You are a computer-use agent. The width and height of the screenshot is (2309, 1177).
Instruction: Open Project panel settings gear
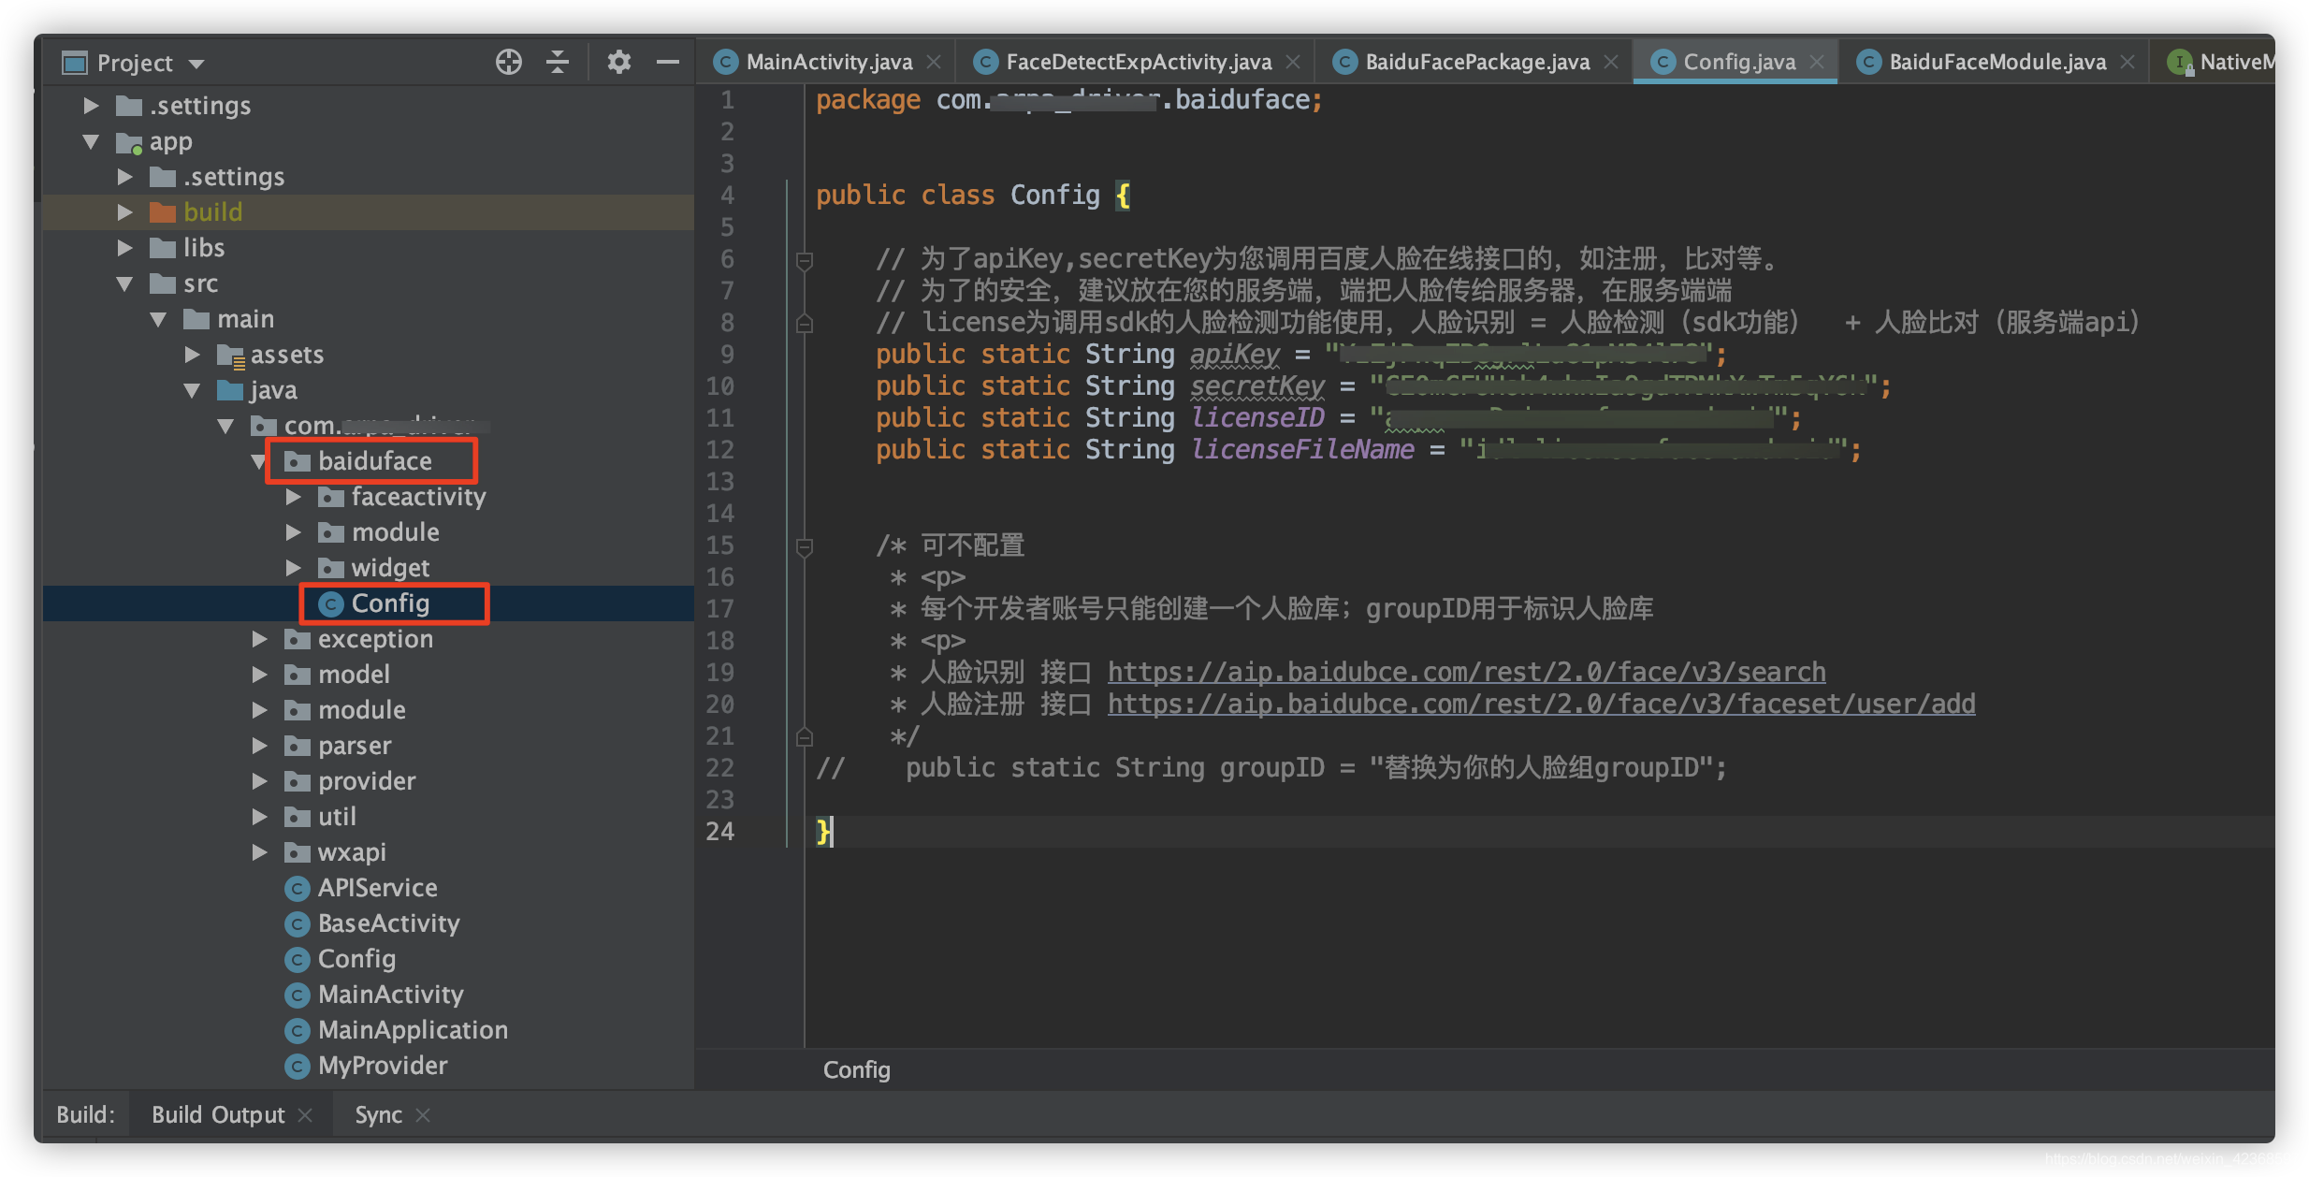pos(618,63)
